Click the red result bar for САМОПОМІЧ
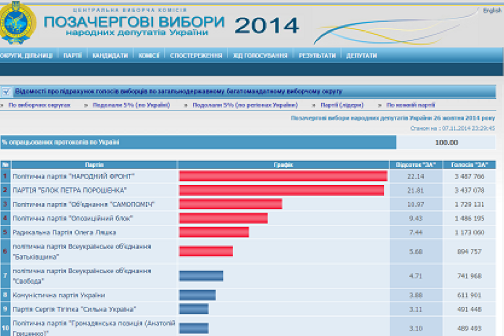The image size is (504, 336). click(x=231, y=204)
